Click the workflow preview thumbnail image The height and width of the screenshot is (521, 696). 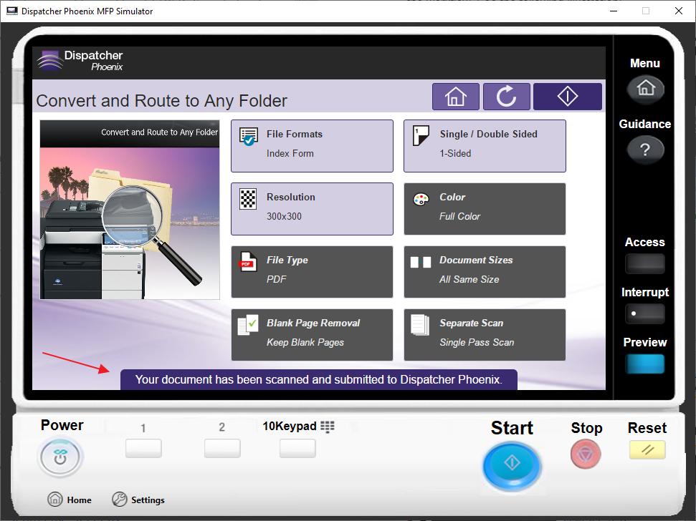(130, 210)
